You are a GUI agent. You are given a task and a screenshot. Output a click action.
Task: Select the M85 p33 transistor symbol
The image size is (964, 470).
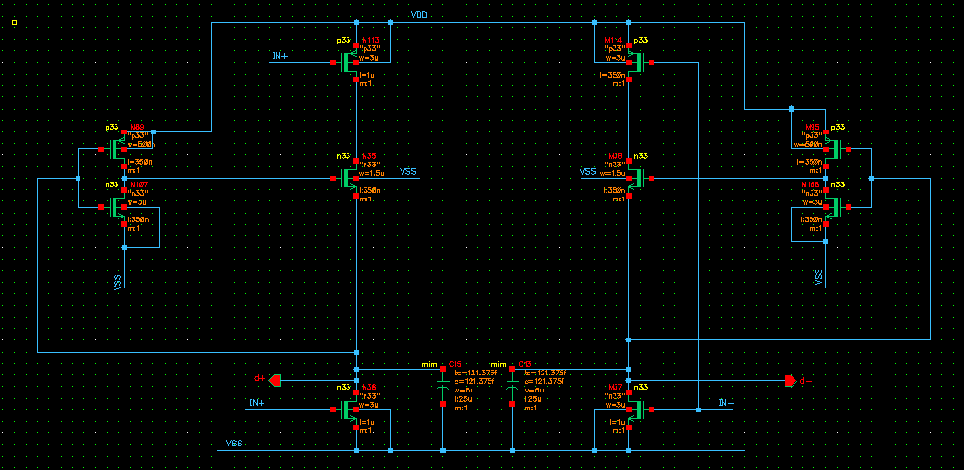(833, 149)
